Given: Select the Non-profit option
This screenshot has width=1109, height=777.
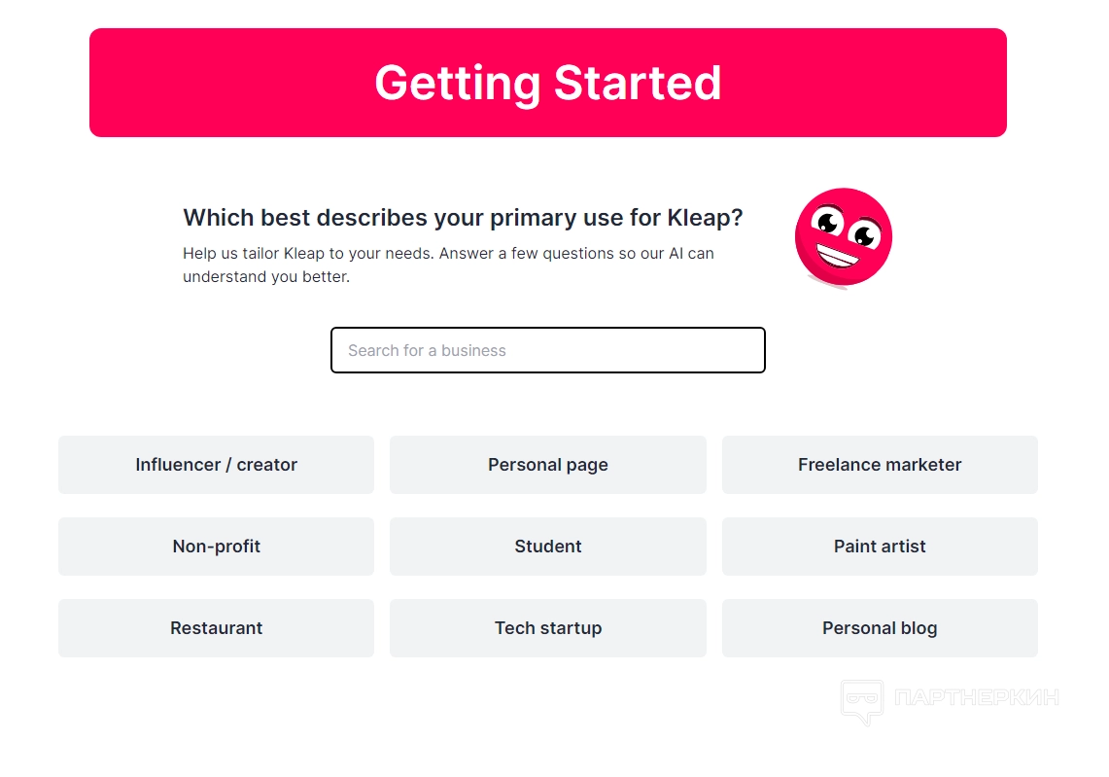Looking at the screenshot, I should coord(216,547).
